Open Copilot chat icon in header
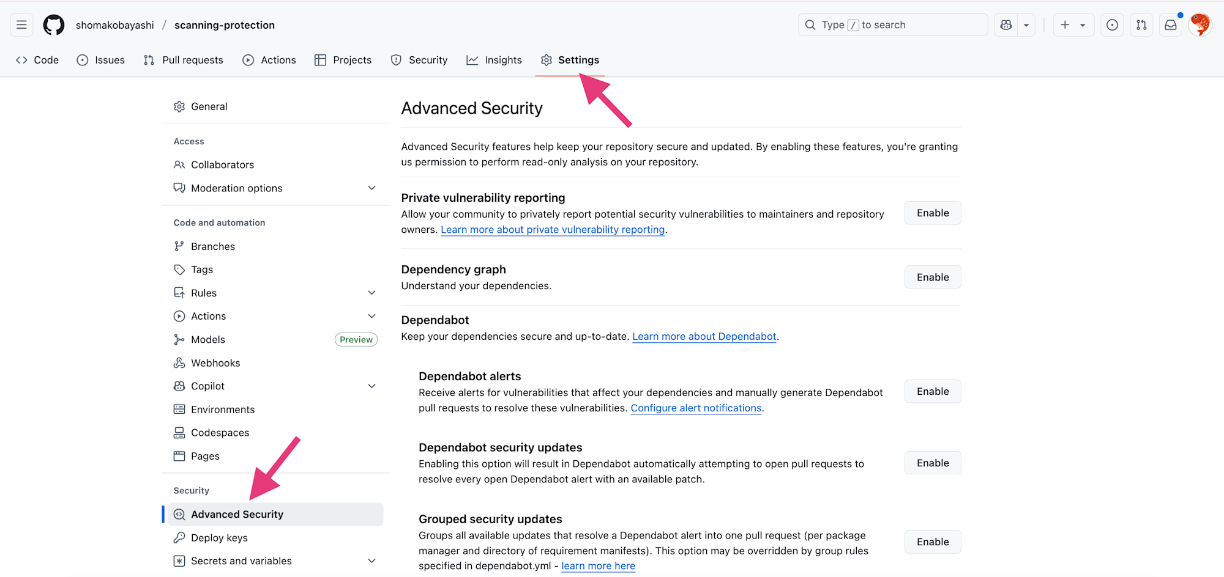The width and height of the screenshot is (1224, 577). [1006, 25]
